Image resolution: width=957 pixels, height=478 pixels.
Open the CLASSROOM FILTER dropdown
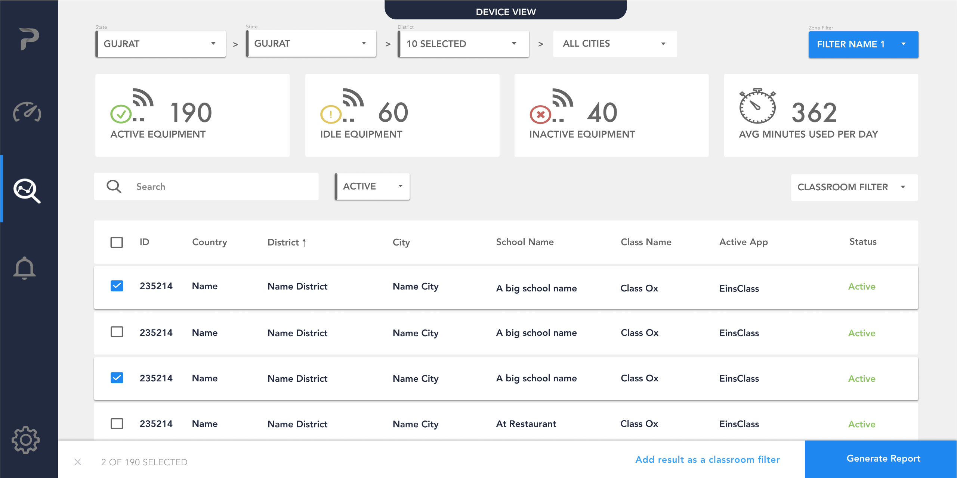(x=853, y=187)
